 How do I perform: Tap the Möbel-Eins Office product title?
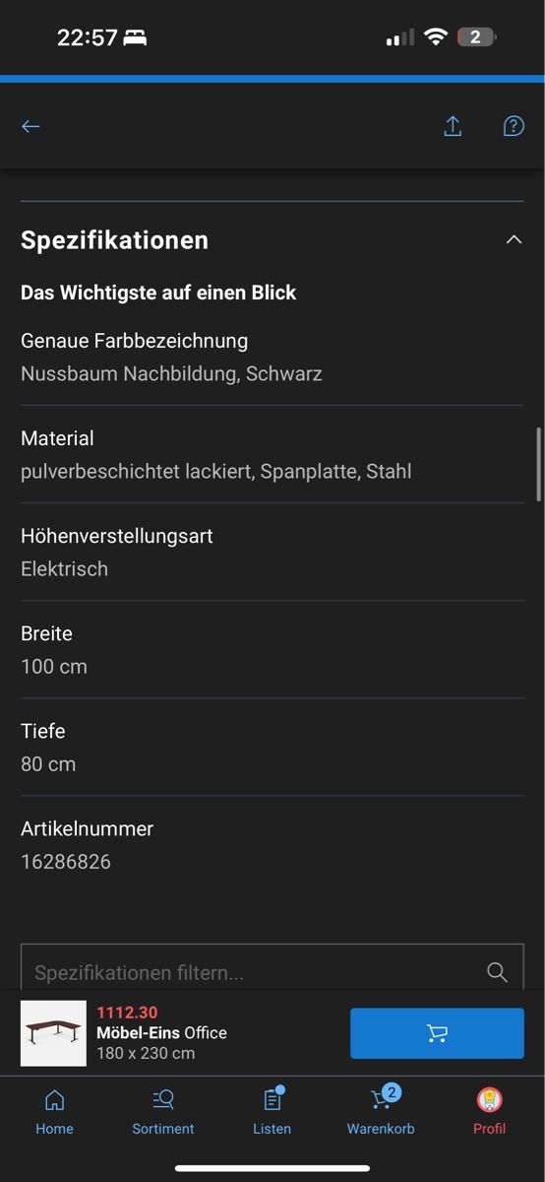tap(161, 1033)
